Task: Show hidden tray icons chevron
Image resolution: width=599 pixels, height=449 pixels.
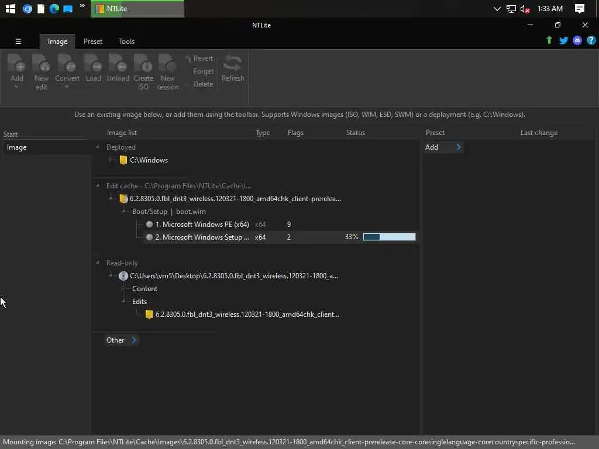Action: point(497,9)
